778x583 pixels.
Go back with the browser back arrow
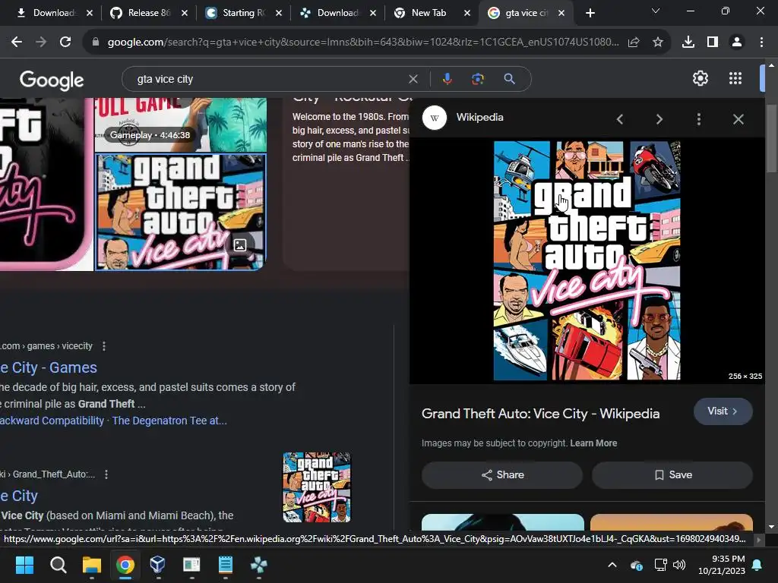tap(17, 43)
